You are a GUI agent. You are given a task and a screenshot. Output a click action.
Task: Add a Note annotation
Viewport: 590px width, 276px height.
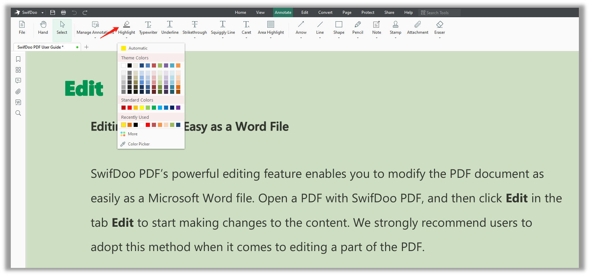pos(377,28)
